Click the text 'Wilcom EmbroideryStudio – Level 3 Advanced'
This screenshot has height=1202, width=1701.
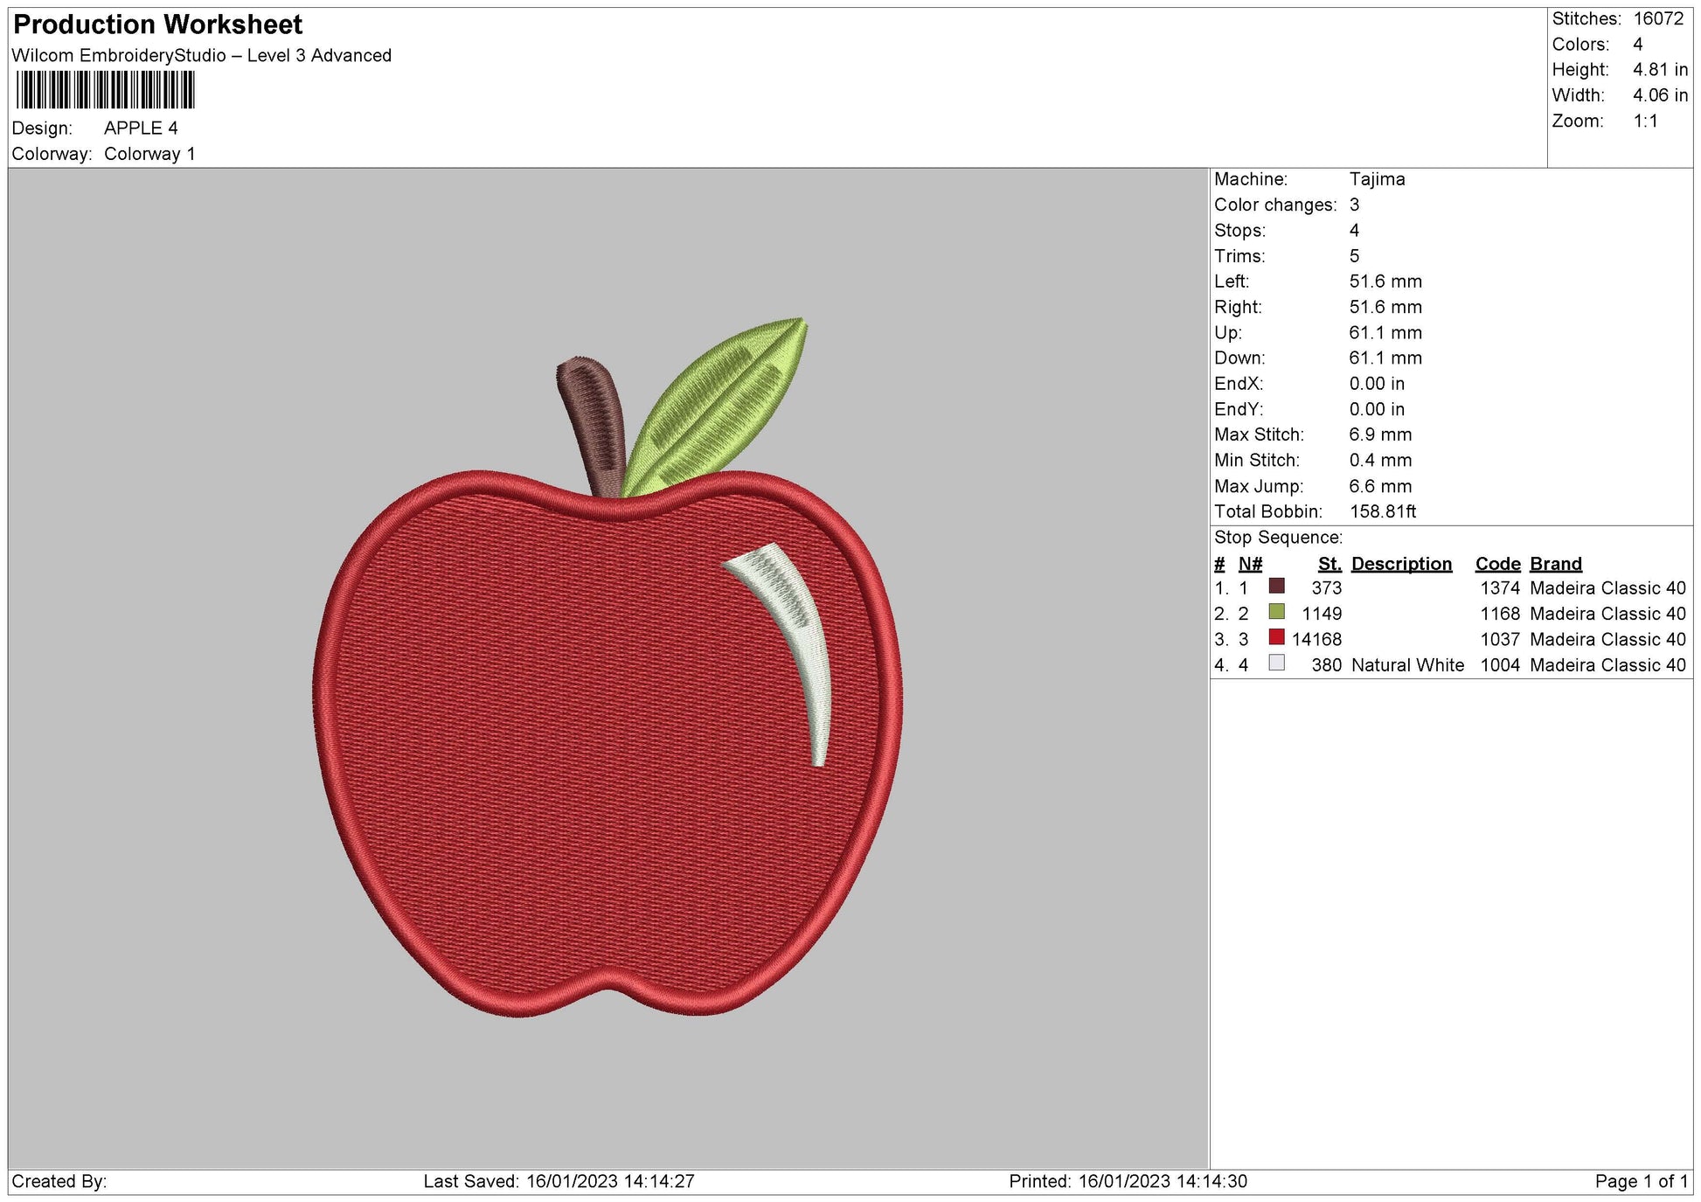202,55
